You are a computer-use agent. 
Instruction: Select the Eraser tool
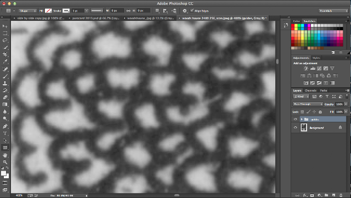point(5,97)
